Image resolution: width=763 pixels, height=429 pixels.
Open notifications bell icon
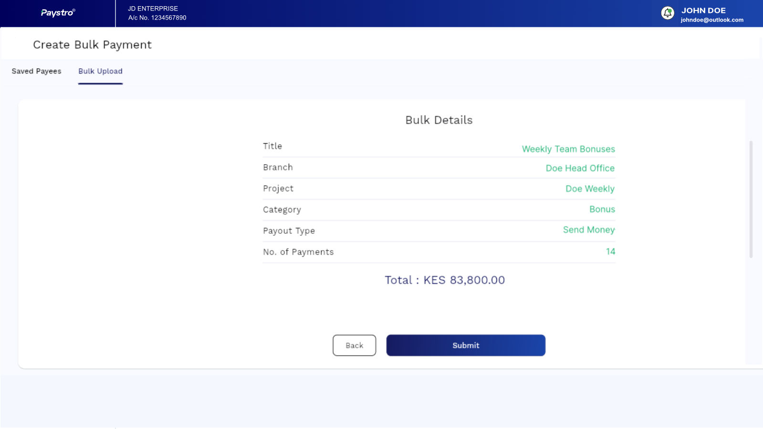point(668,13)
